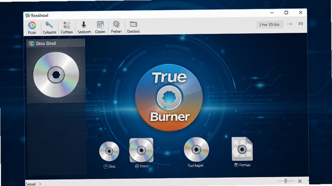This screenshot has height=186, width=332.
Task: Click the True Burner center disc logo
Action: pos(169,98)
